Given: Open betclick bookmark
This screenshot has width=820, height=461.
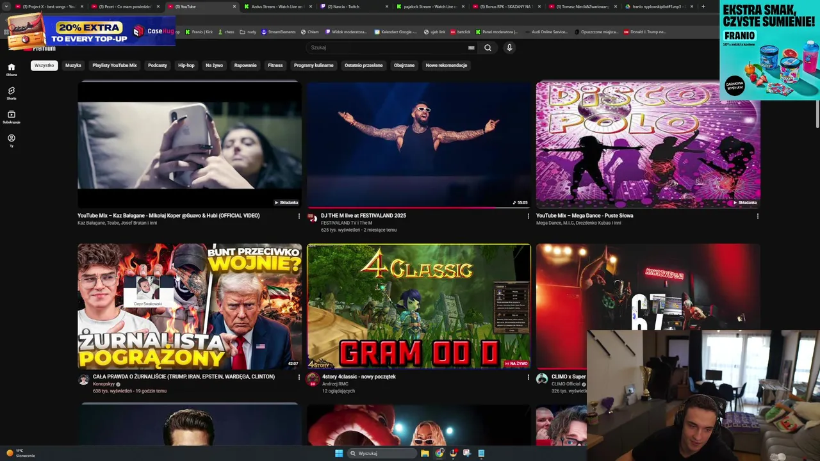Looking at the screenshot, I should (461, 32).
